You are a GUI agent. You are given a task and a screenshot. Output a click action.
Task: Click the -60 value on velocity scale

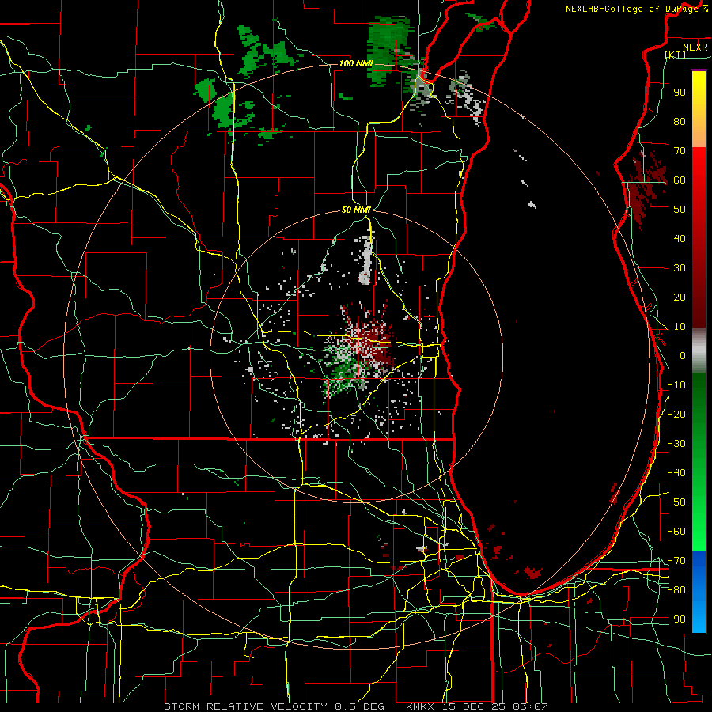(676, 532)
